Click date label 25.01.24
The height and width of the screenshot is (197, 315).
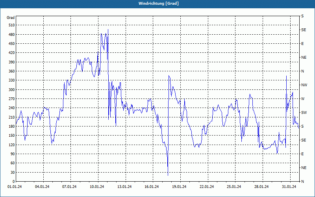[234, 187]
